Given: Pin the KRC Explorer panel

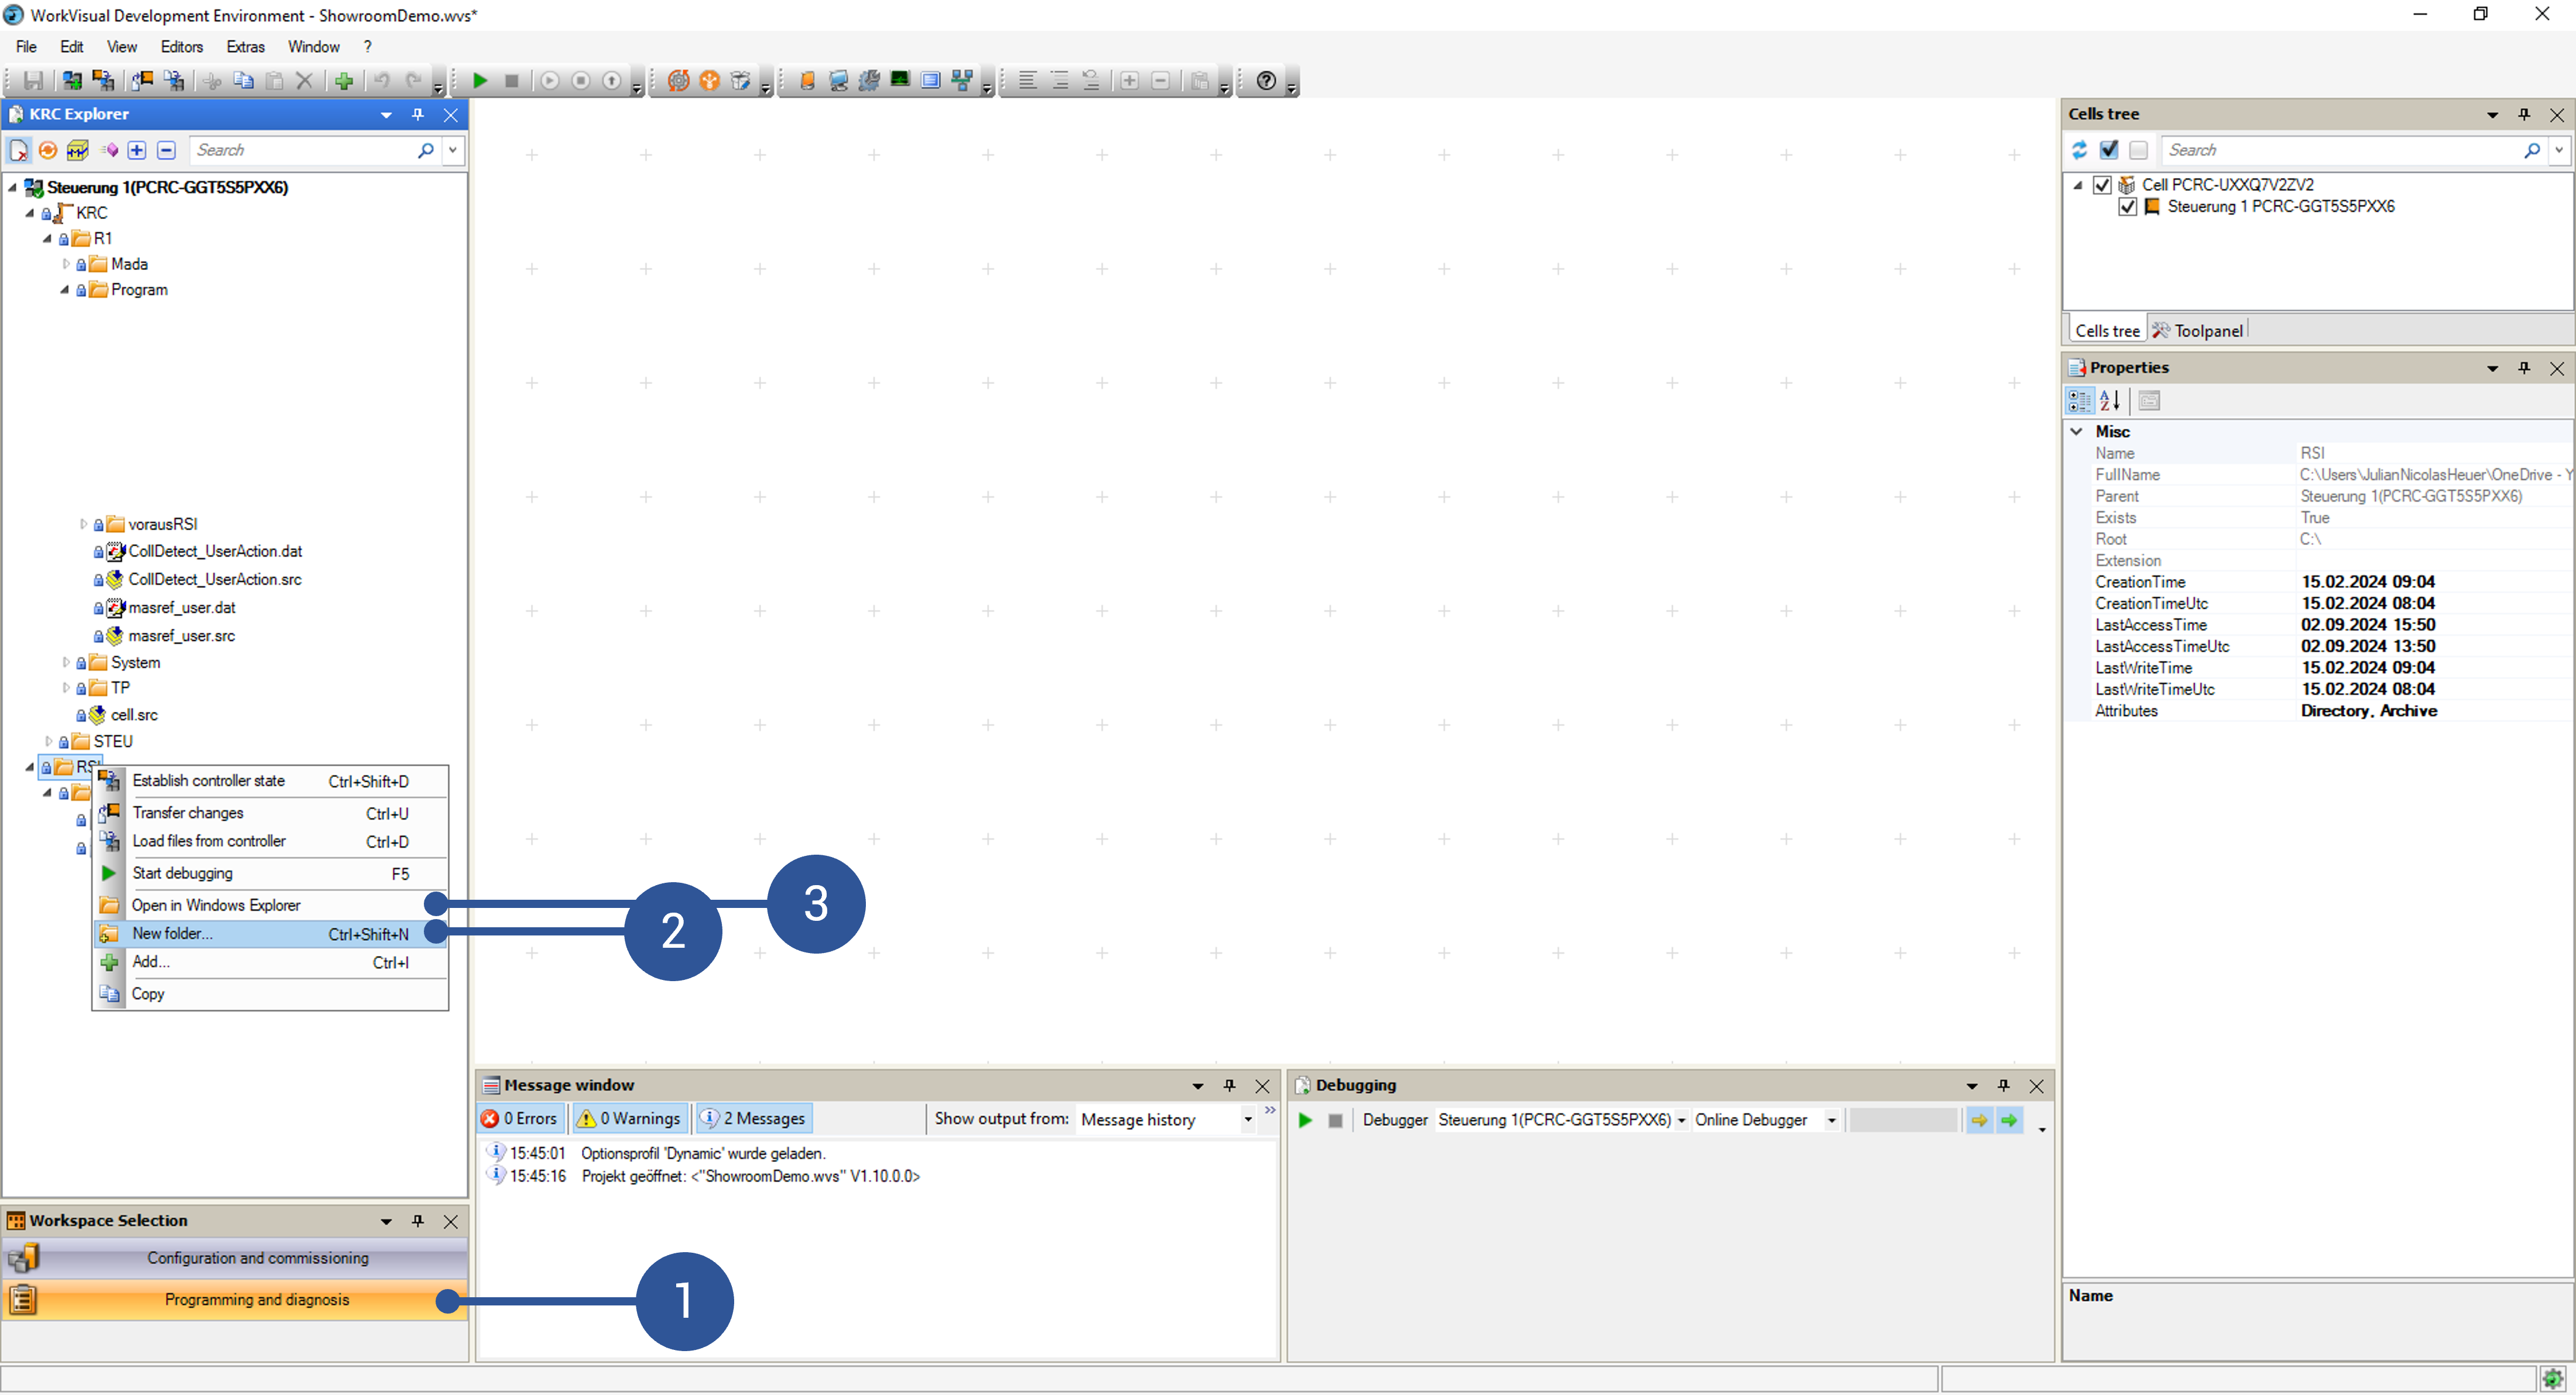Looking at the screenshot, I should click(x=418, y=115).
